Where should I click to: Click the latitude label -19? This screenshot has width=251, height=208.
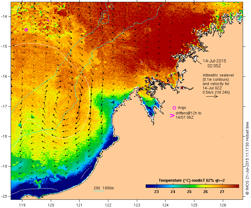coord(4,166)
